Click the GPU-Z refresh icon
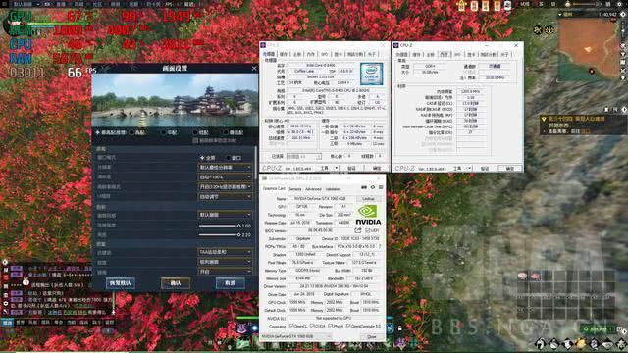Image resolution: width=628 pixels, height=353 pixels. click(373, 187)
